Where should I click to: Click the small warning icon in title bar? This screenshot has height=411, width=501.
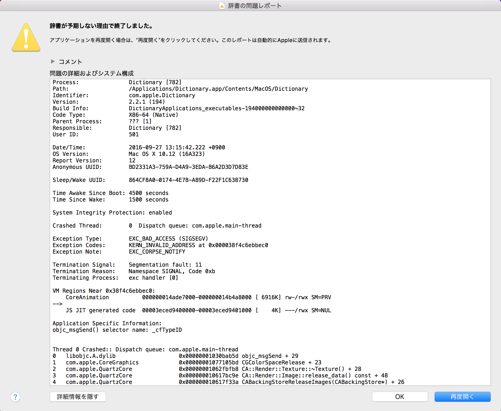(222, 6)
